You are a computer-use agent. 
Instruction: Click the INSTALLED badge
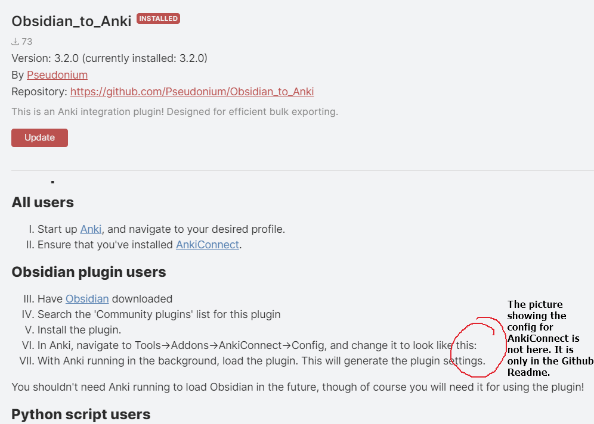pos(158,18)
